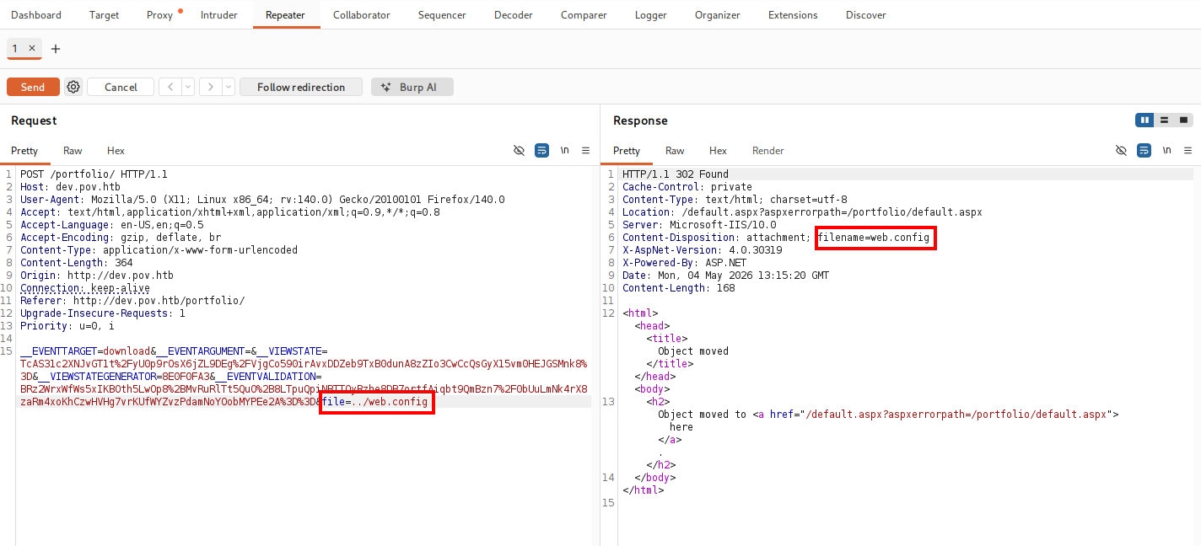Click the Referer header line
The width and height of the screenshot is (1201, 546).
click(132, 301)
